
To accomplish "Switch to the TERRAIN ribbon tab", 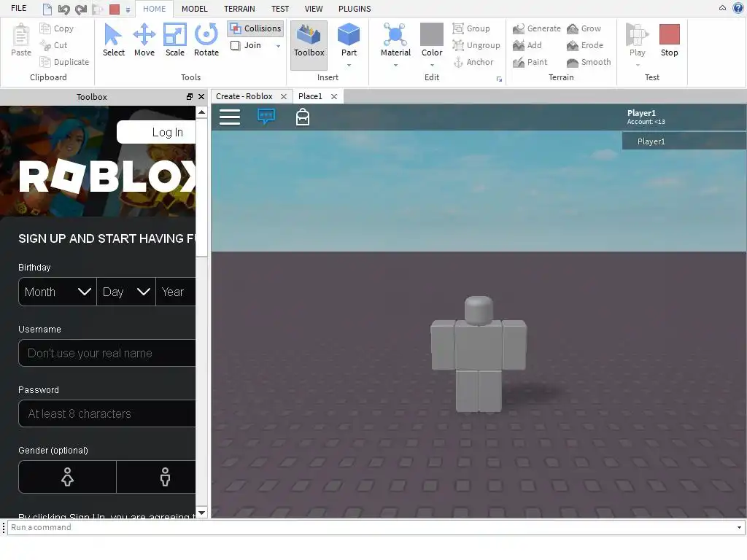I will coord(239,9).
